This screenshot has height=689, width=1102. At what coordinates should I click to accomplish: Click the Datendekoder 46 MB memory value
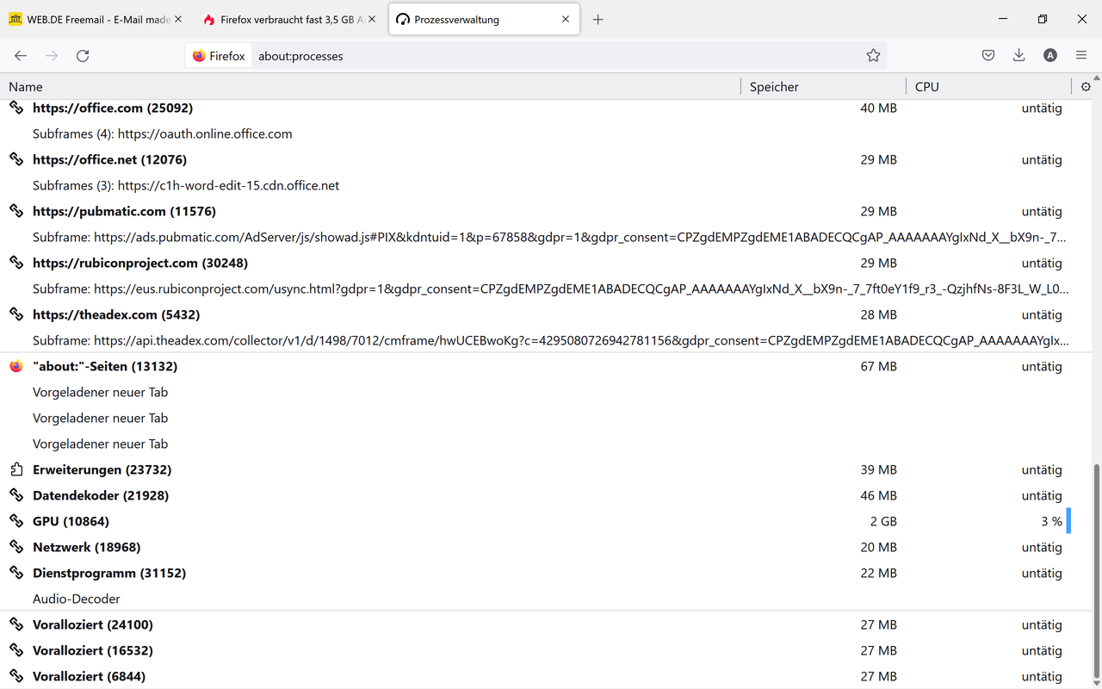click(878, 495)
